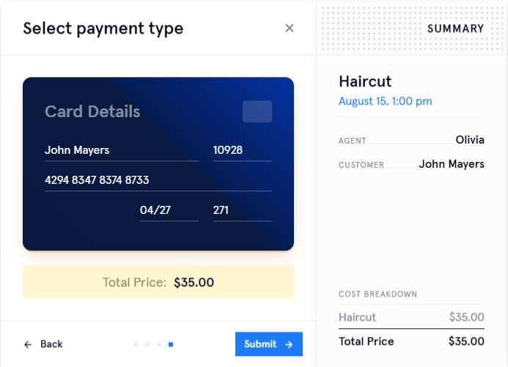The width and height of the screenshot is (508, 367).
Task: Click the chip icon on the card
Action: [x=257, y=111]
